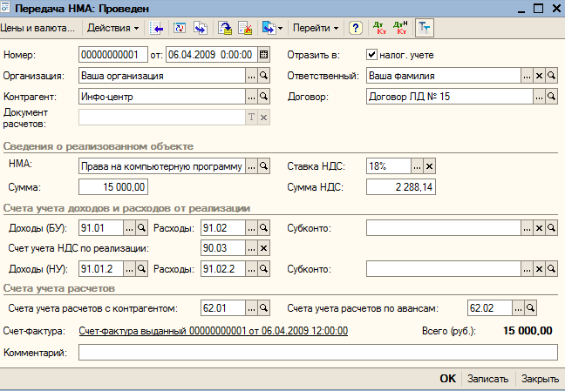Click the date field 06.04.2009
Screen dimensions: 565x391
tap(212, 55)
